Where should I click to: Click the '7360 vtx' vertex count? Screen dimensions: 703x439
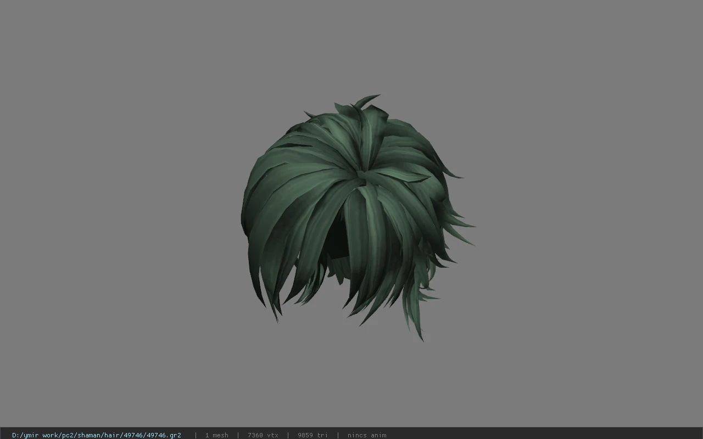[x=263, y=435]
